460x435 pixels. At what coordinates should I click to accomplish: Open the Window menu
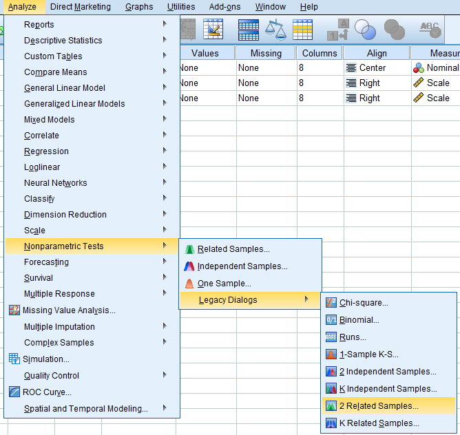[x=270, y=7]
